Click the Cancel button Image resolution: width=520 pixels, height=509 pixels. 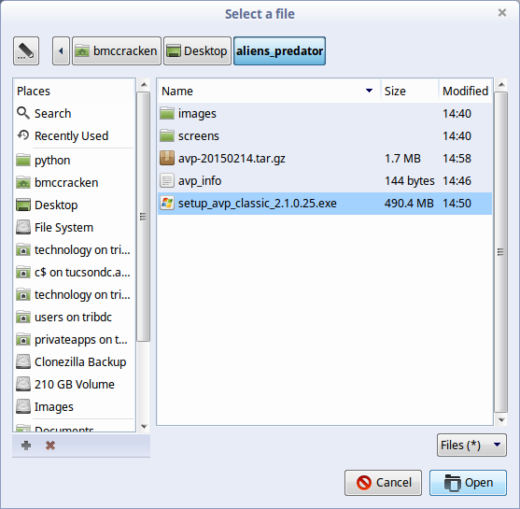tap(383, 483)
